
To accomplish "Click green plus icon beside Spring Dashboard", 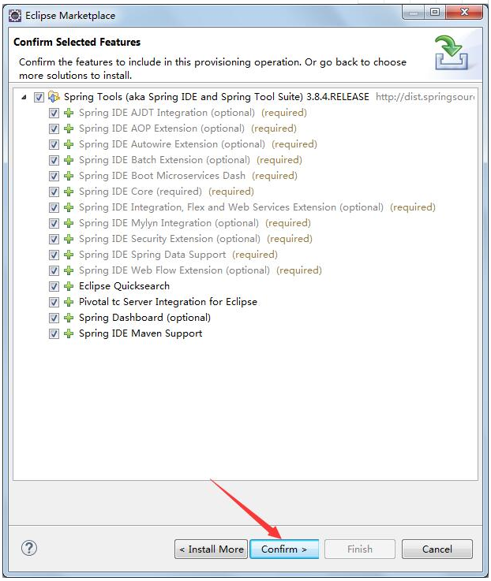I will pos(69,318).
